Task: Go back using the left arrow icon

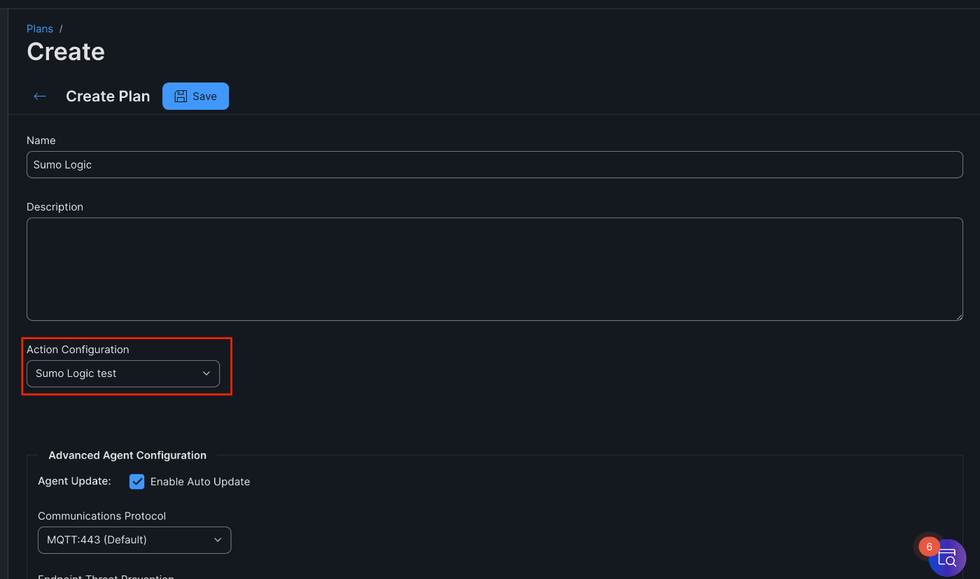Action: point(40,96)
